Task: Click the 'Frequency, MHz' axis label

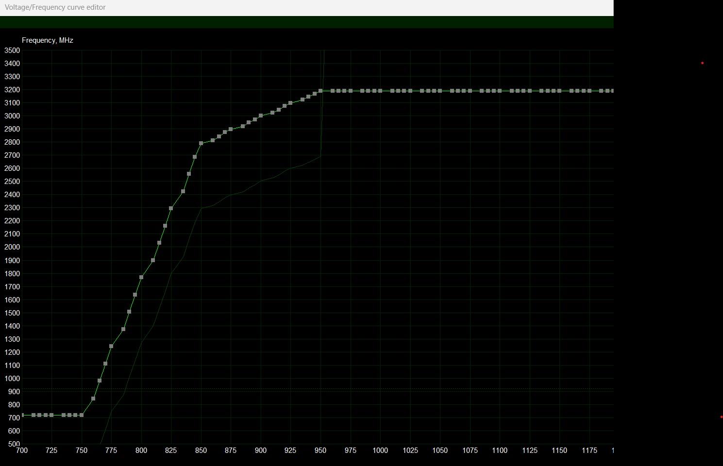Action: click(x=48, y=40)
